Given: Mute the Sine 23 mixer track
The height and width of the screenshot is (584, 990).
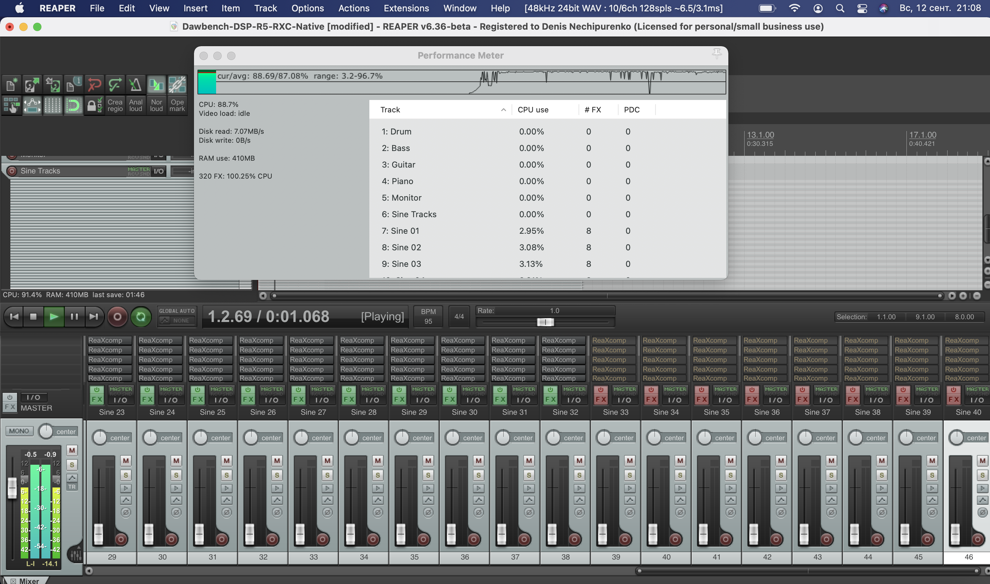Looking at the screenshot, I should (x=126, y=461).
